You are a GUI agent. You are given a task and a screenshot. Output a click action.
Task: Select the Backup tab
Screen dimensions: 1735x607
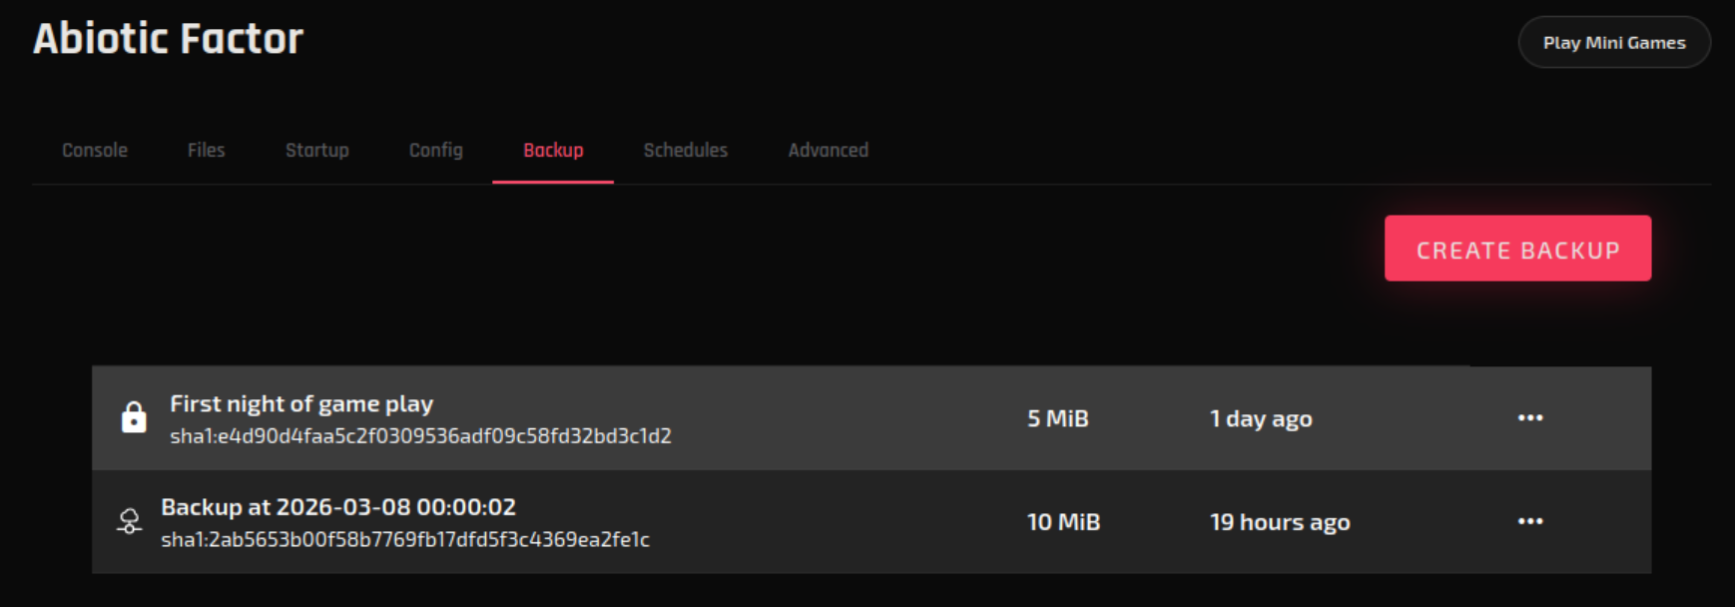[552, 150]
